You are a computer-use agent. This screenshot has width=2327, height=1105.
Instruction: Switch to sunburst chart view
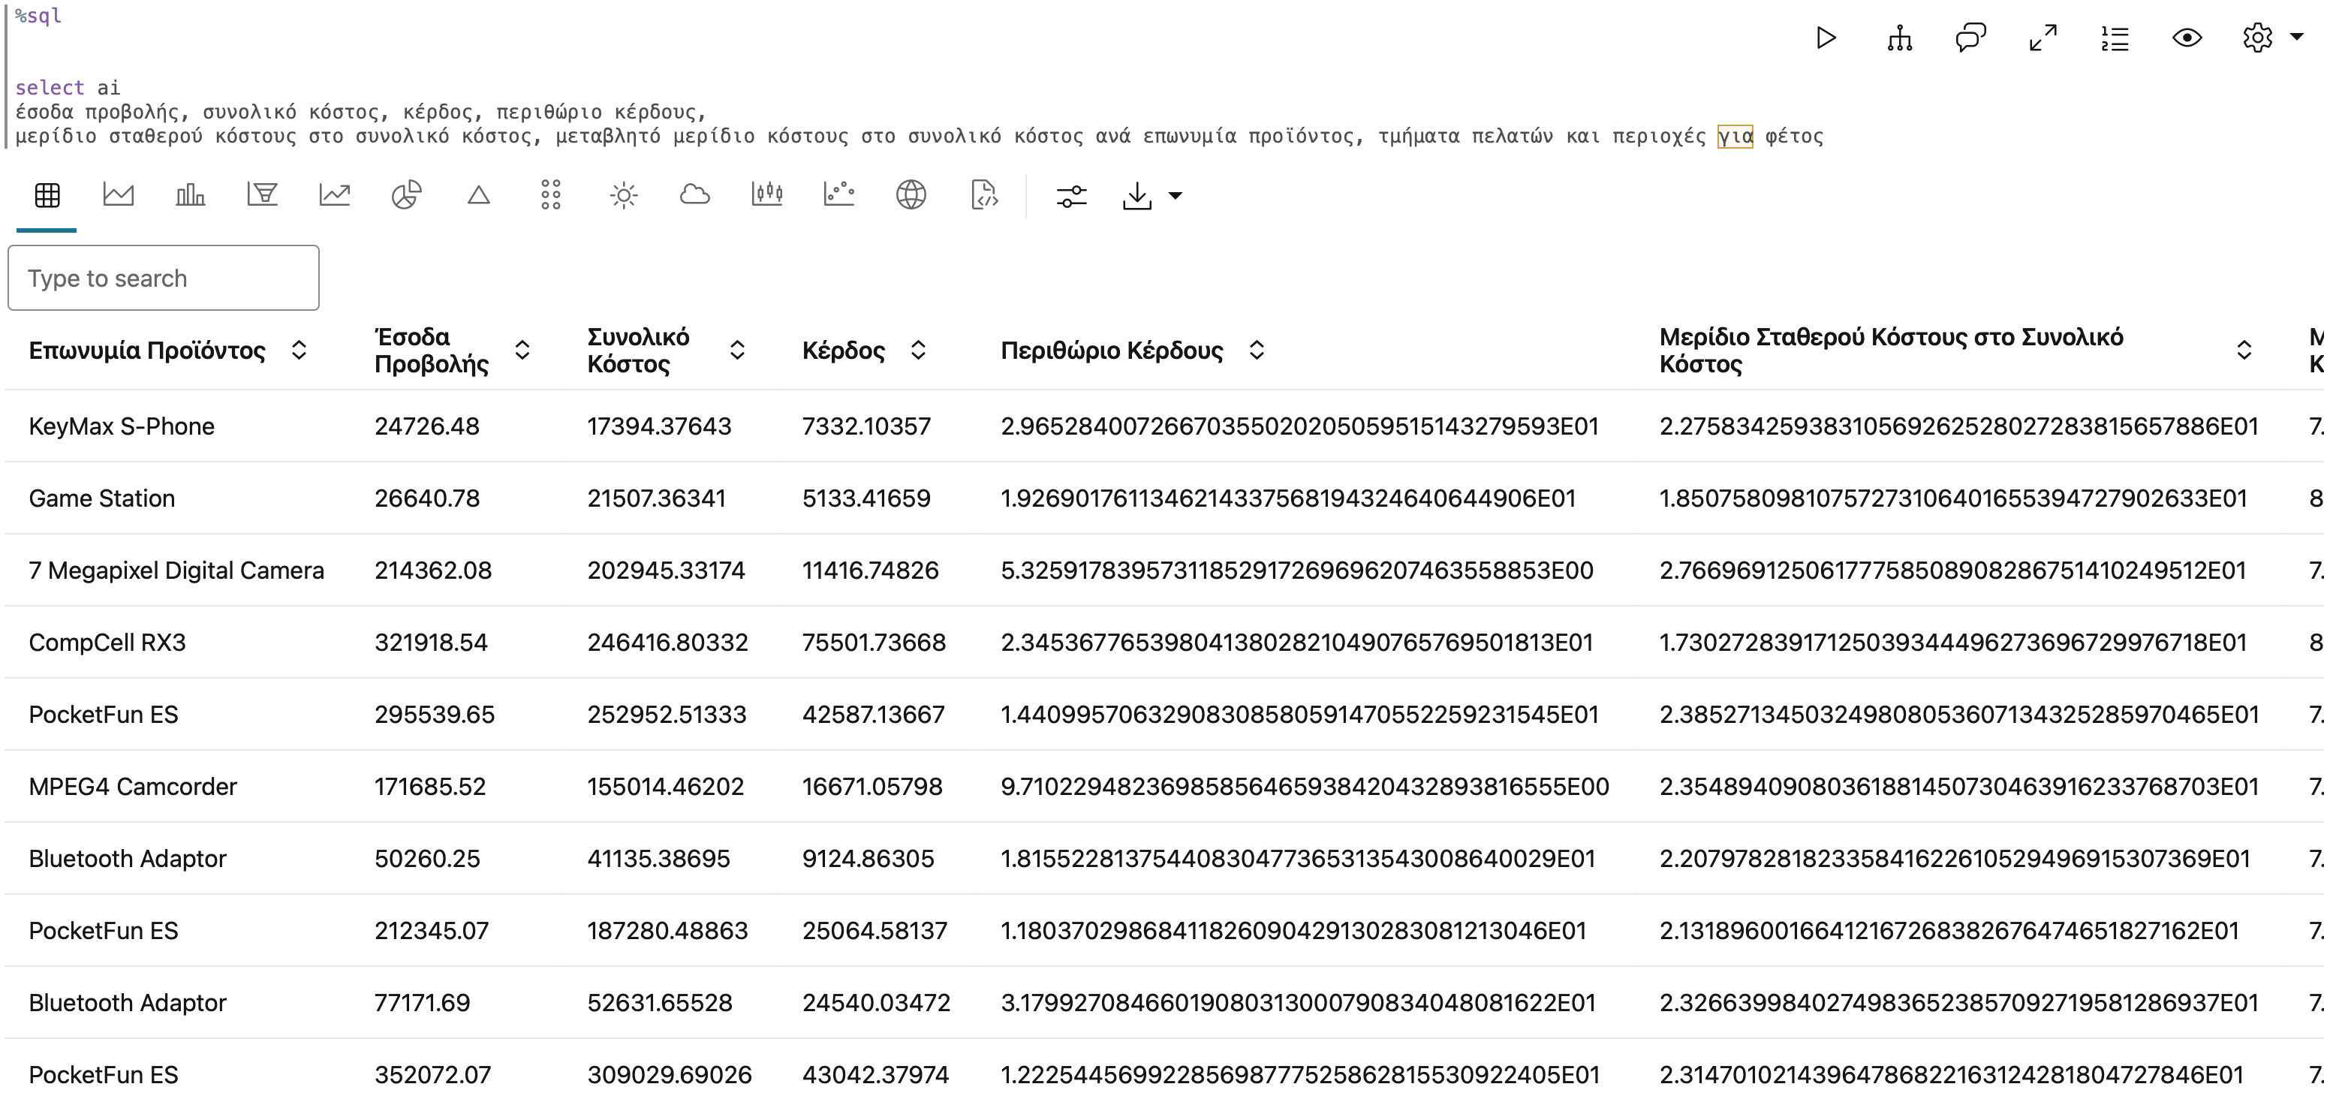point(623,195)
